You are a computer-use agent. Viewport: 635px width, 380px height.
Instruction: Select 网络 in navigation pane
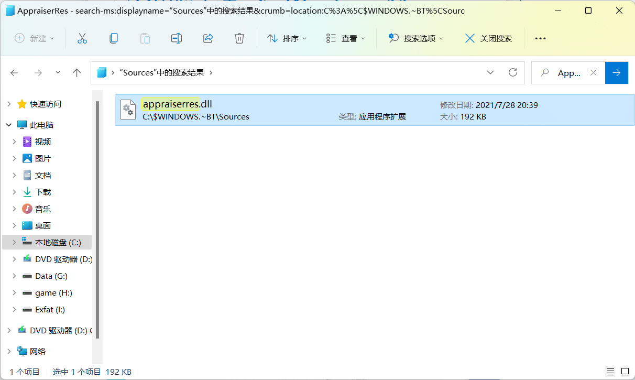38,352
